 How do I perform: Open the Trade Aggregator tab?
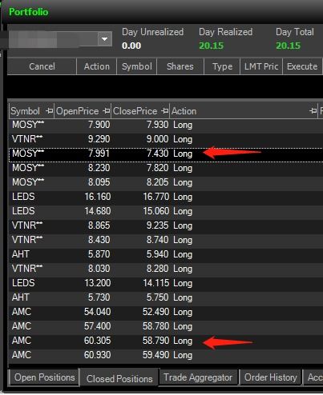(198, 377)
